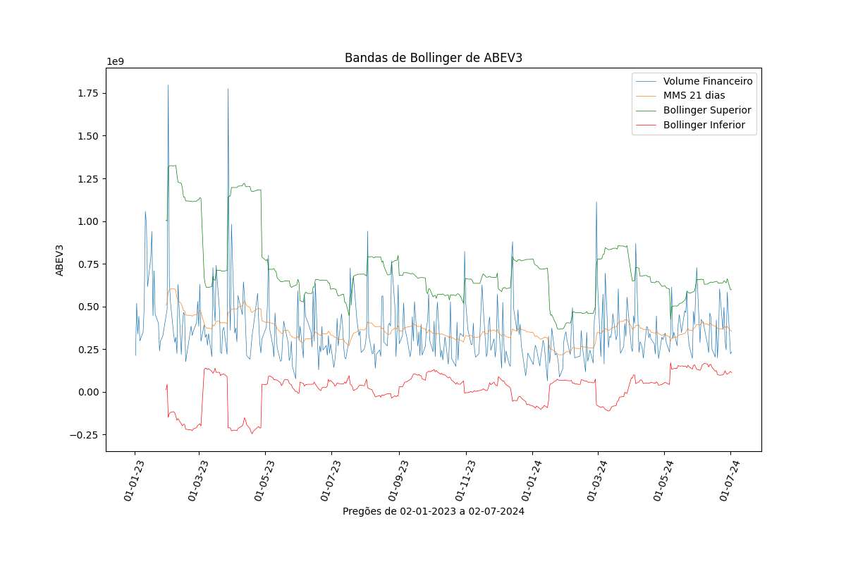The image size is (846, 564).
Task: Click the x-axis date label 01-07-24
Action: (x=730, y=480)
